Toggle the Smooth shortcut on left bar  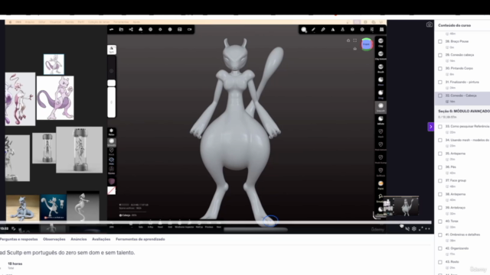(111, 142)
